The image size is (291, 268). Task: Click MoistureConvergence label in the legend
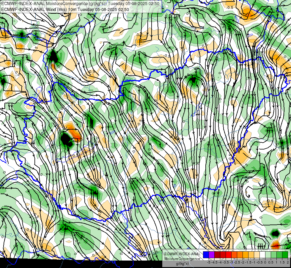click(182, 259)
